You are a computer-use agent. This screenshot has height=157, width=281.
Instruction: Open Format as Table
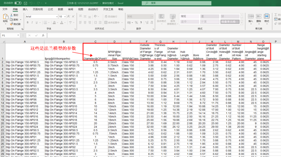[173, 19]
